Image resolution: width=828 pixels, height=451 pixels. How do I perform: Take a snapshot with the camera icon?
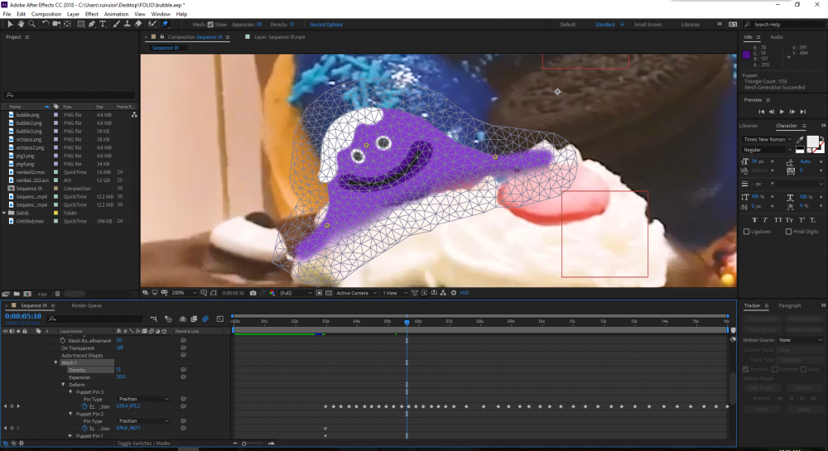[x=253, y=293]
